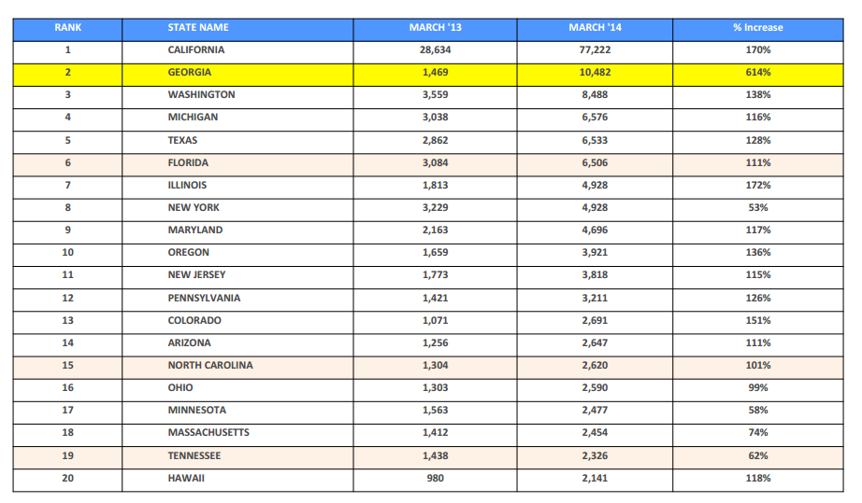Click the PENNSYLVANIA state name cell
Viewport: 862px width, 503px height.
pyautogui.click(x=204, y=298)
